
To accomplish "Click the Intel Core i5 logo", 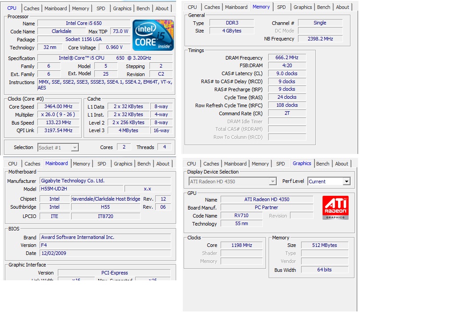I will pyautogui.click(x=153, y=35).
